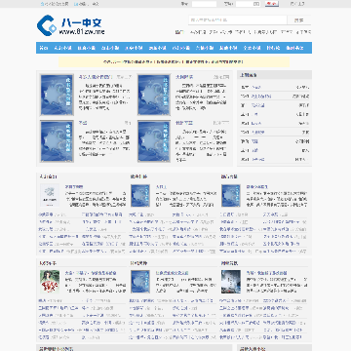
Task: Open the white book cover in first category section
Action: click(50, 195)
